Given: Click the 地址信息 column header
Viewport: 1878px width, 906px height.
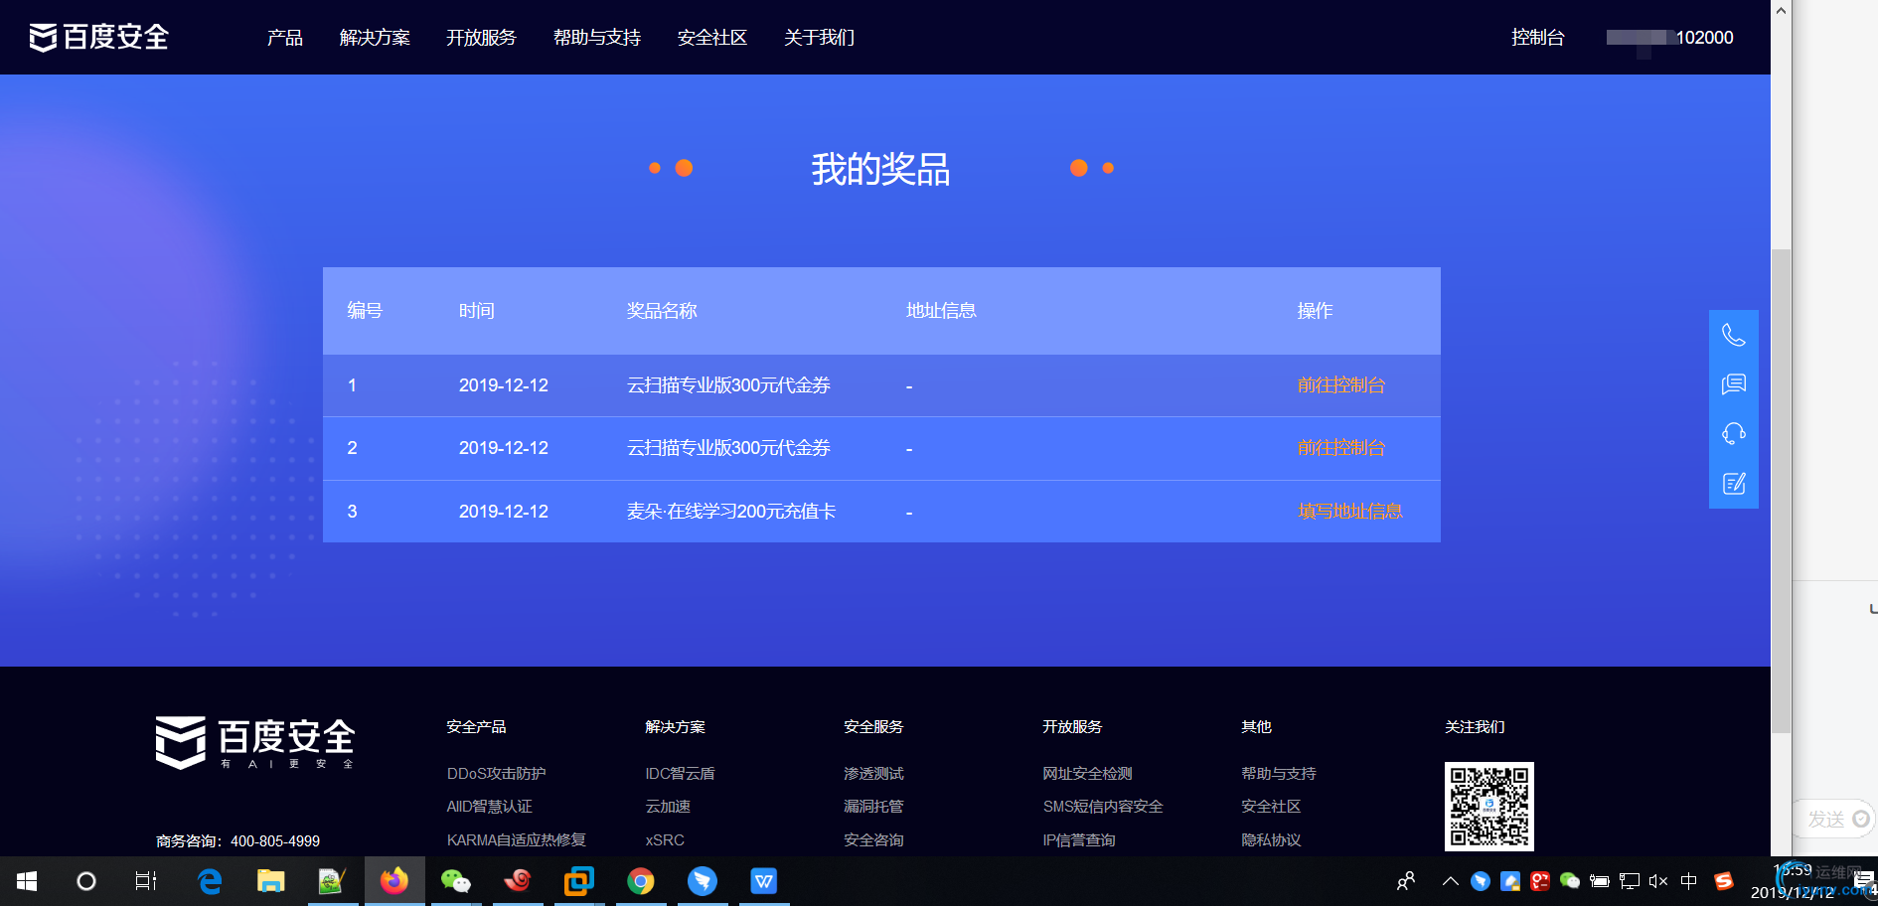Looking at the screenshot, I should pos(941,311).
